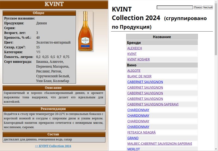Click the search input field
This screenshot has width=218, height=151.
[x=175, y=7]
